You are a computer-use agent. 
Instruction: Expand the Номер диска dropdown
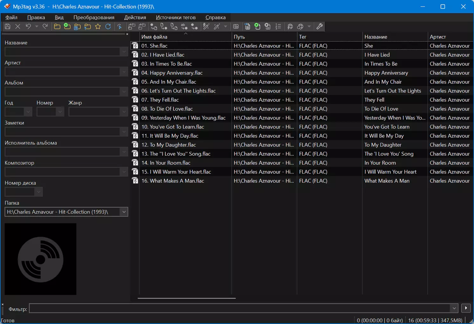[x=38, y=192]
